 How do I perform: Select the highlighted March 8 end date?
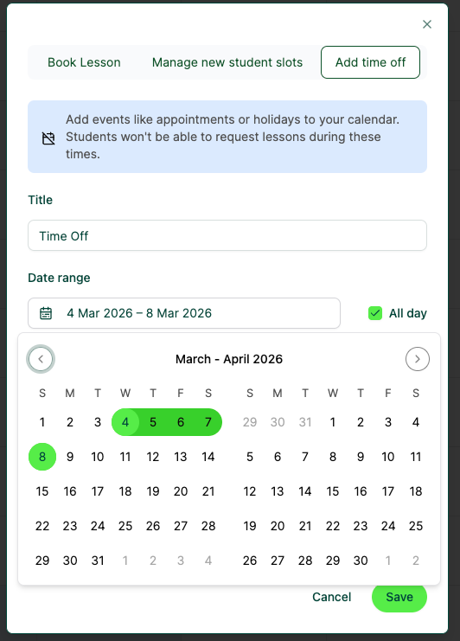pos(42,457)
